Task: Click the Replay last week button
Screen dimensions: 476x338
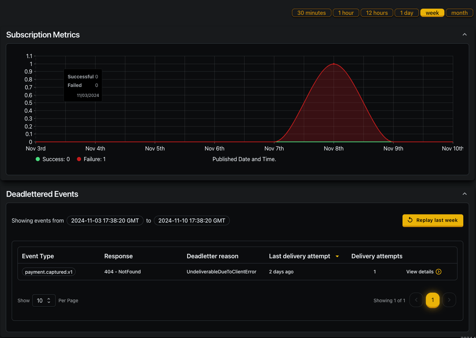Action: click(x=432, y=220)
